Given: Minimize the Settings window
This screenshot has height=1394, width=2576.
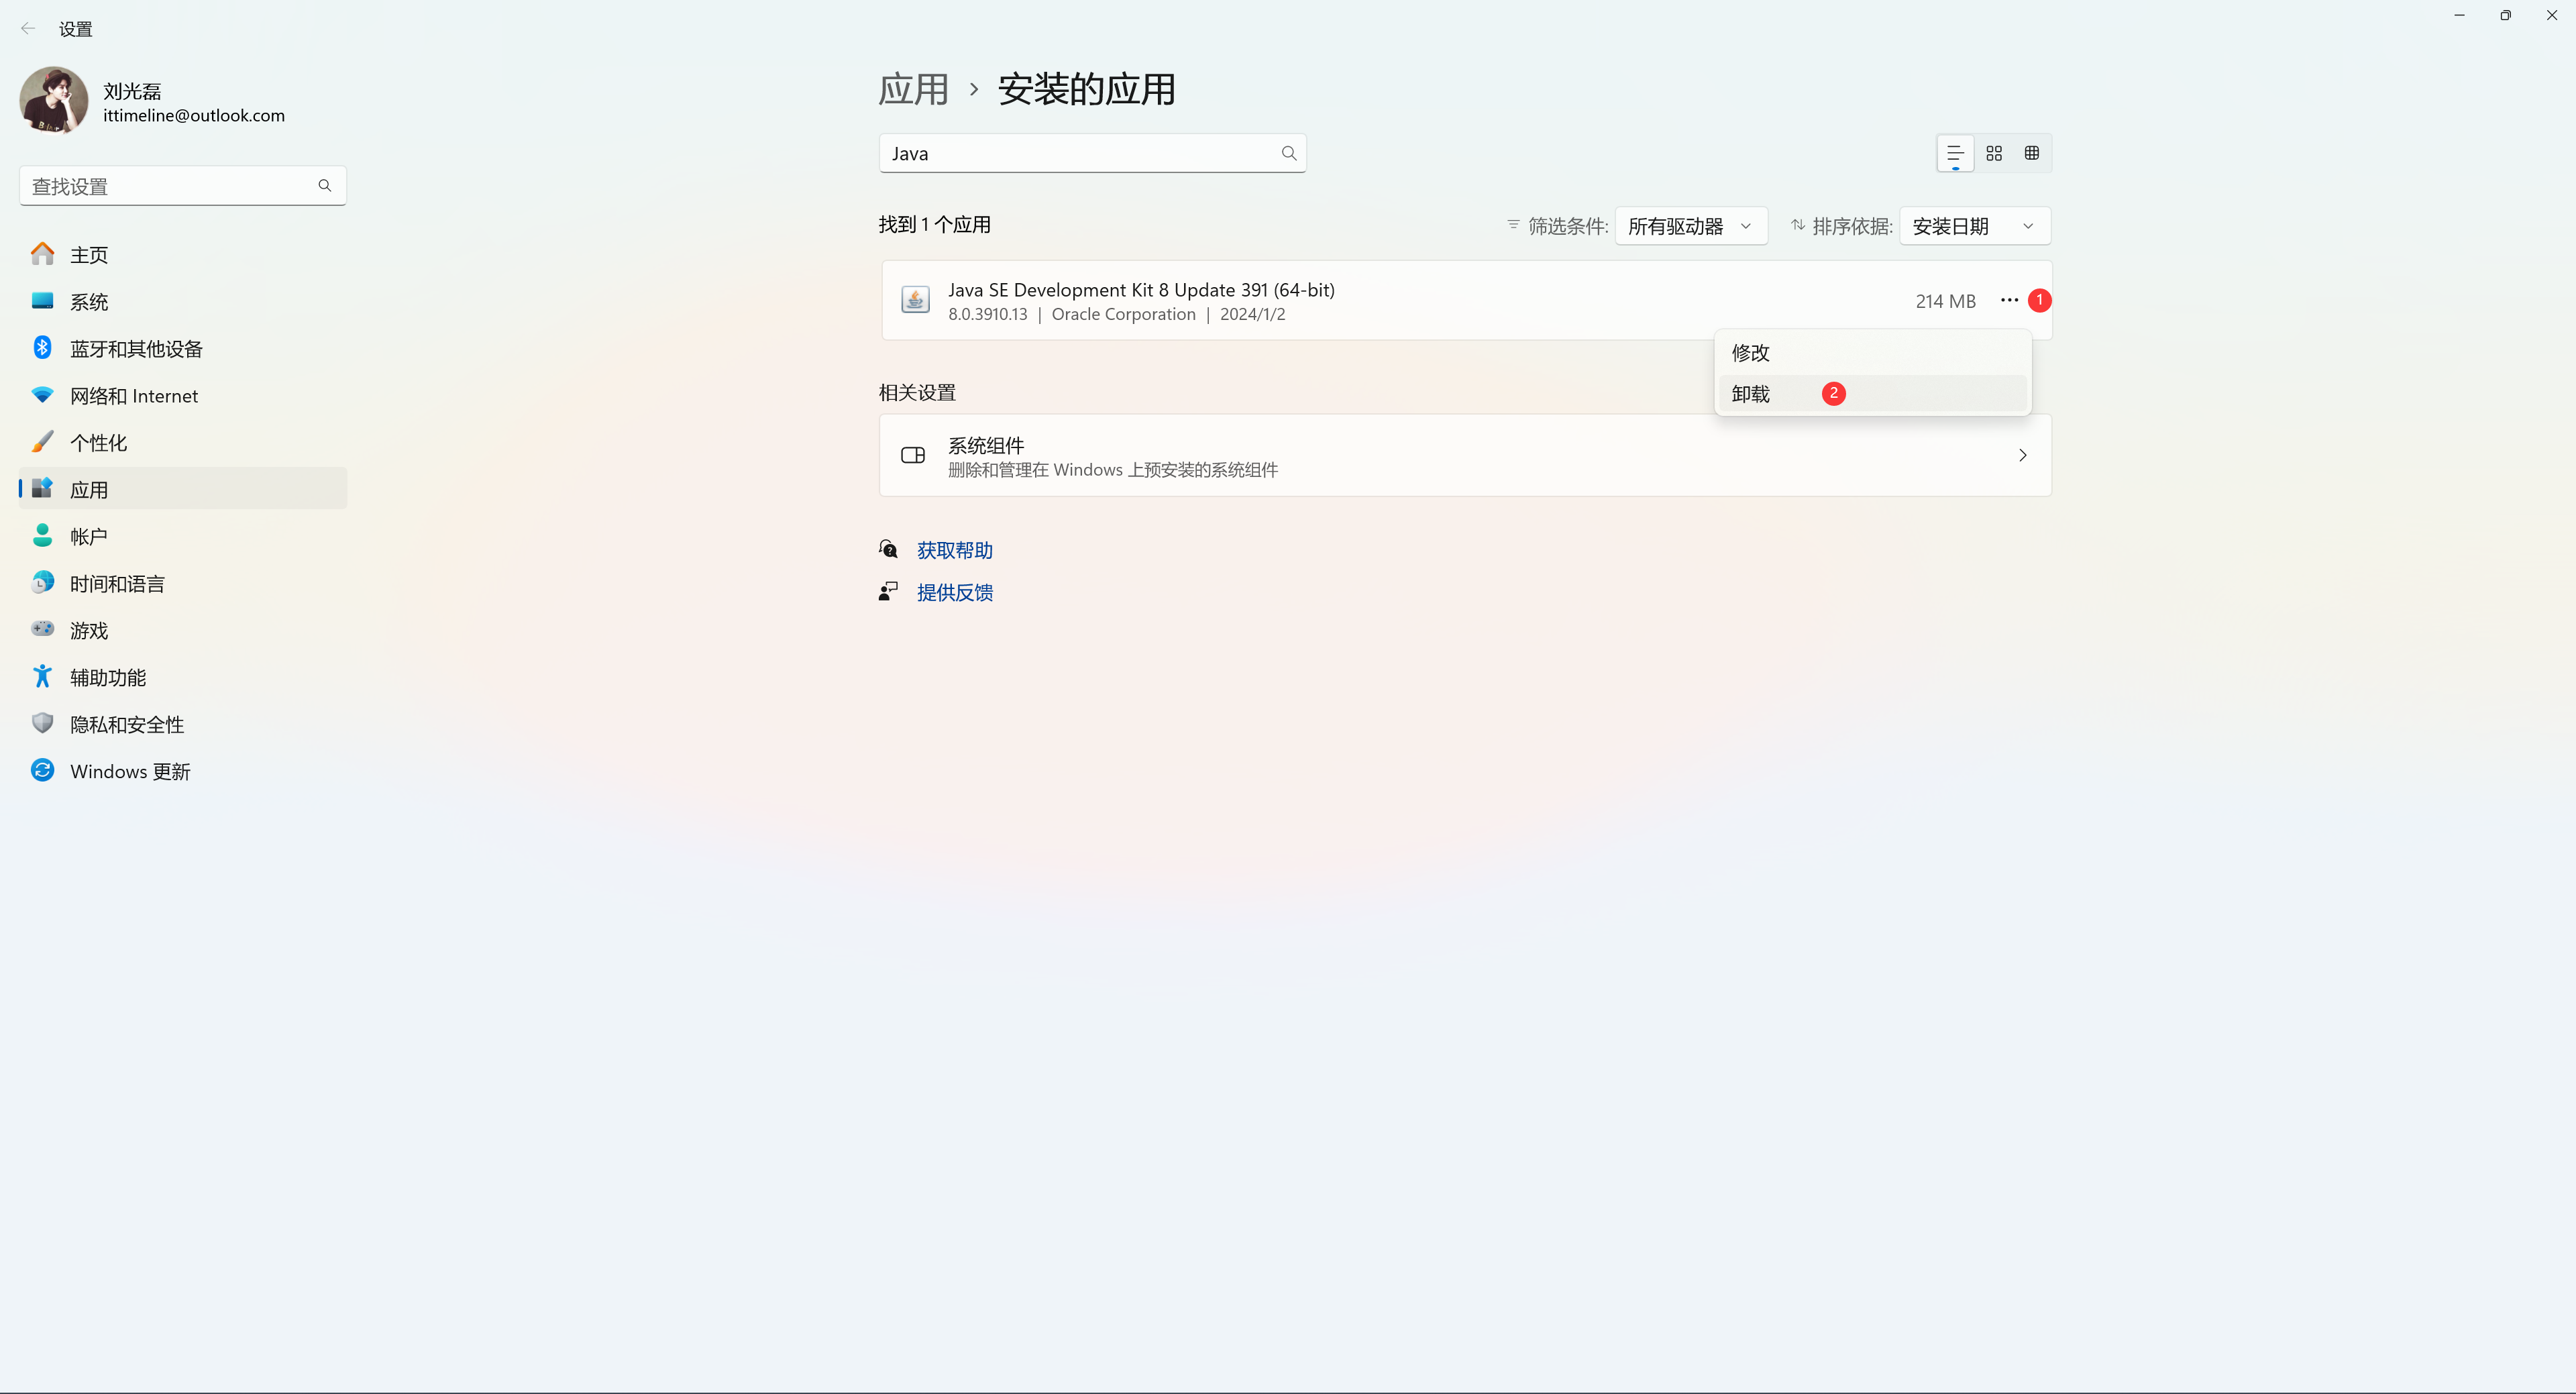Looking at the screenshot, I should 2459,15.
